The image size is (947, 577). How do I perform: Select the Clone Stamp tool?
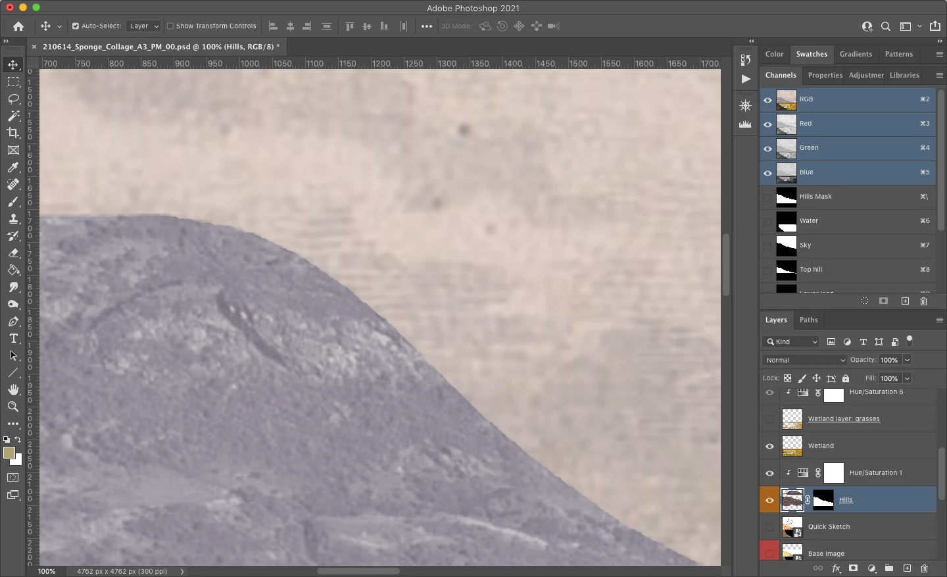pyautogui.click(x=13, y=218)
